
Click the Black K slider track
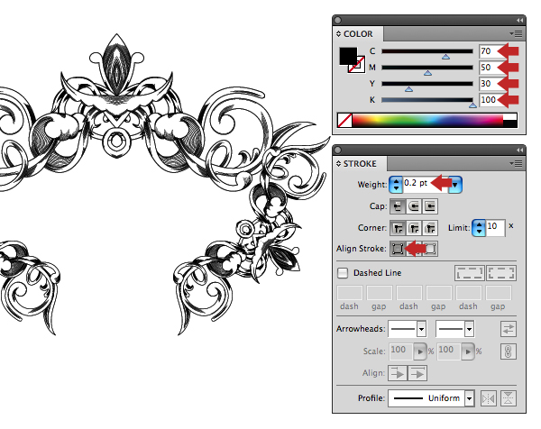point(427,100)
